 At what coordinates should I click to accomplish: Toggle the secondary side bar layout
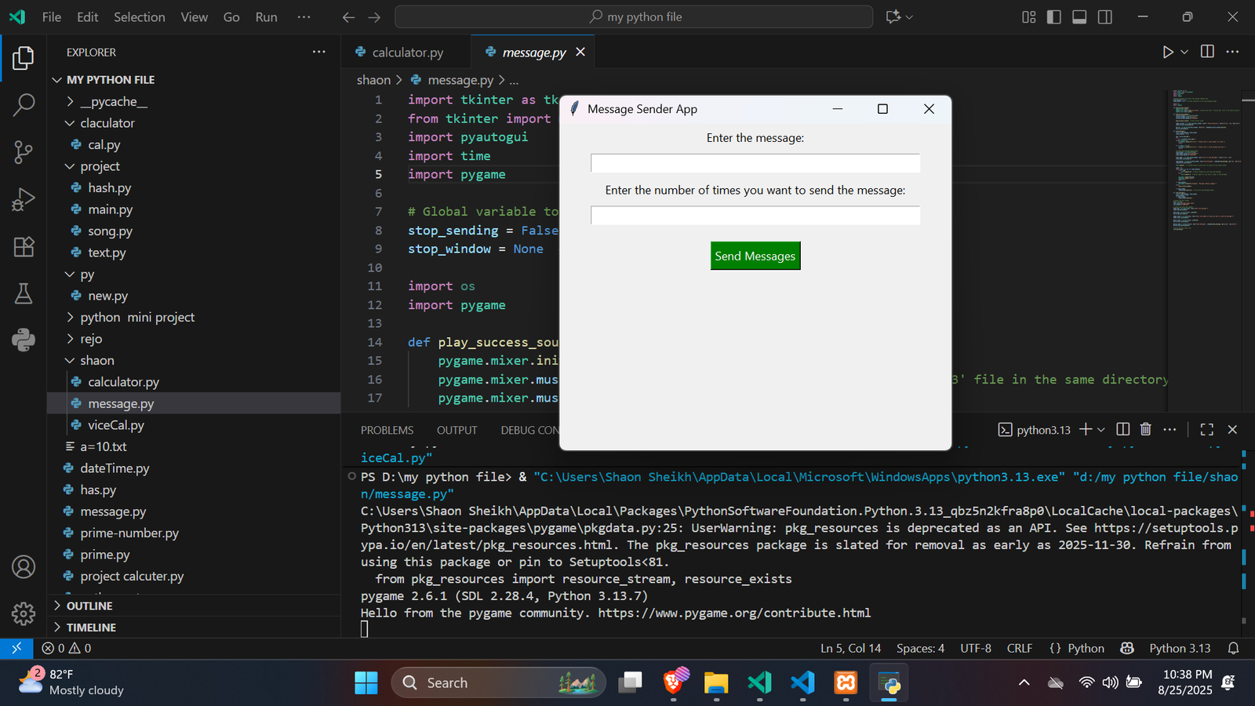point(1105,17)
